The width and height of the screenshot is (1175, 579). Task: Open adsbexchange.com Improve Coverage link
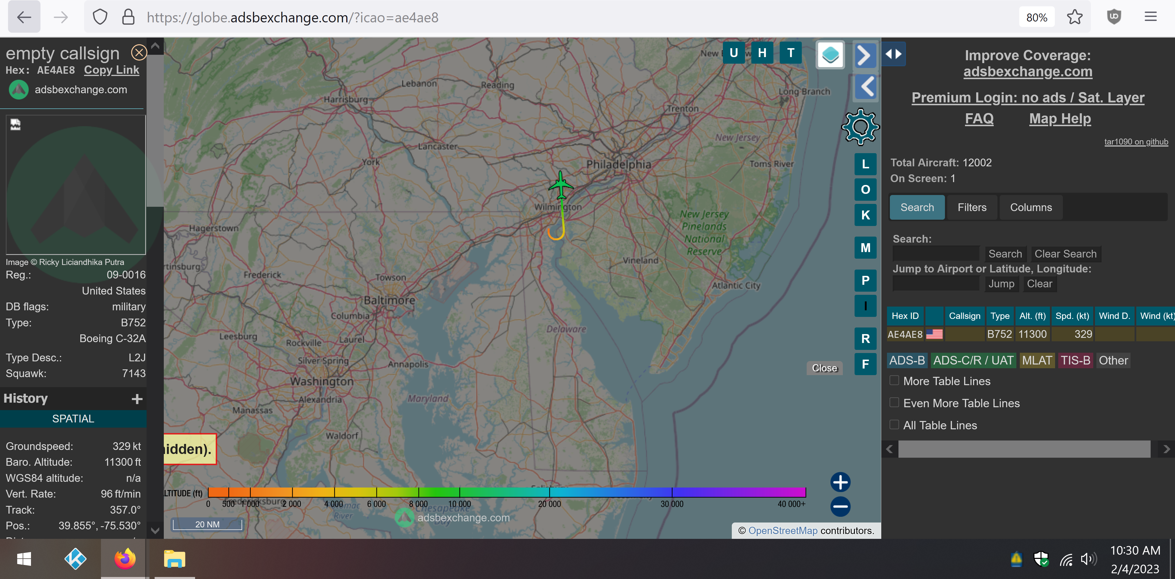(x=1028, y=72)
